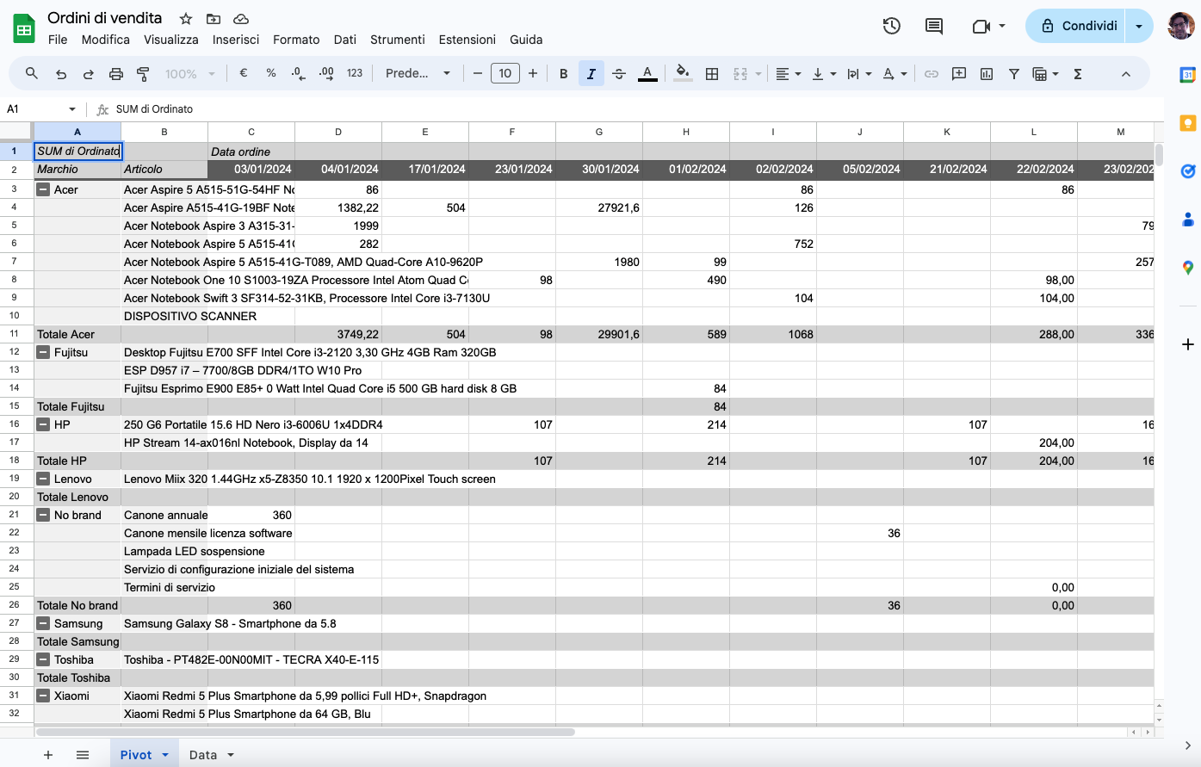
Task: Format as euro currency
Action: [x=244, y=74]
